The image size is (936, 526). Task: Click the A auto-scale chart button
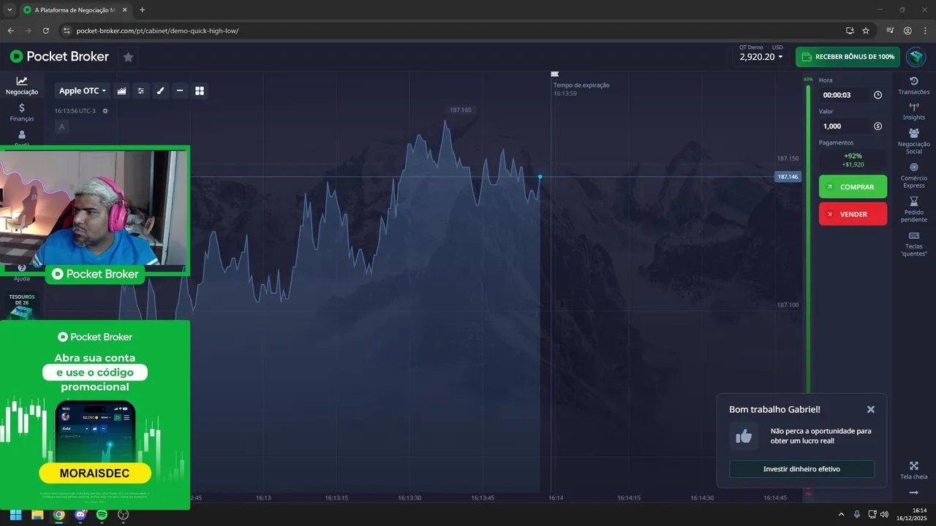point(61,127)
